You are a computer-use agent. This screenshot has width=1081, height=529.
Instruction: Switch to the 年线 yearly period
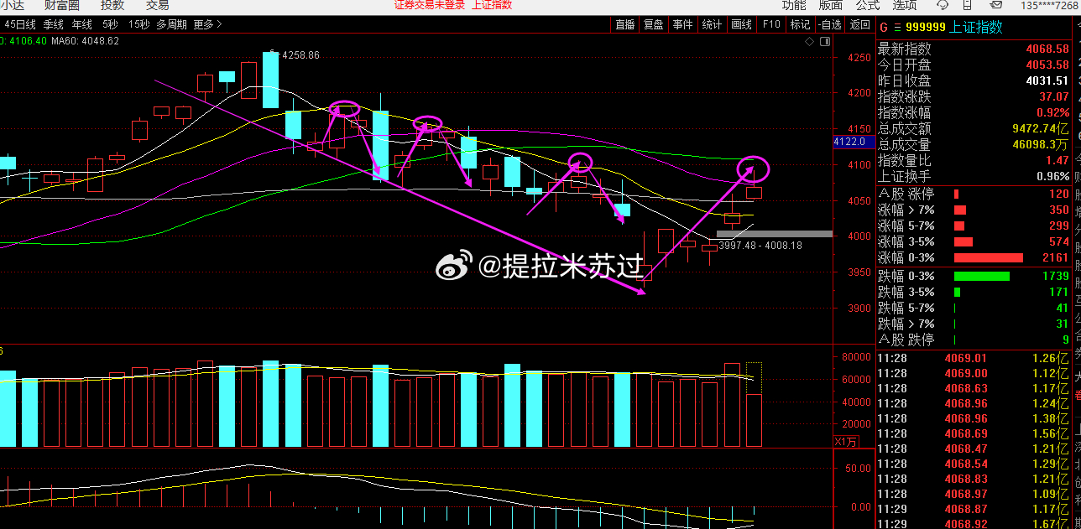82,24
